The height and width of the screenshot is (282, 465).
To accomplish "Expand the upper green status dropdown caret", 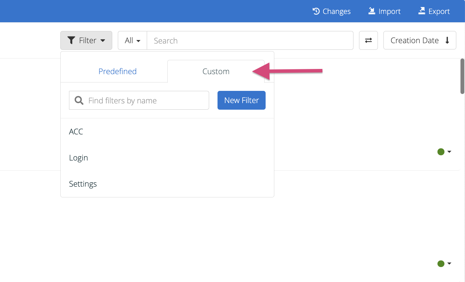I will click(x=449, y=152).
